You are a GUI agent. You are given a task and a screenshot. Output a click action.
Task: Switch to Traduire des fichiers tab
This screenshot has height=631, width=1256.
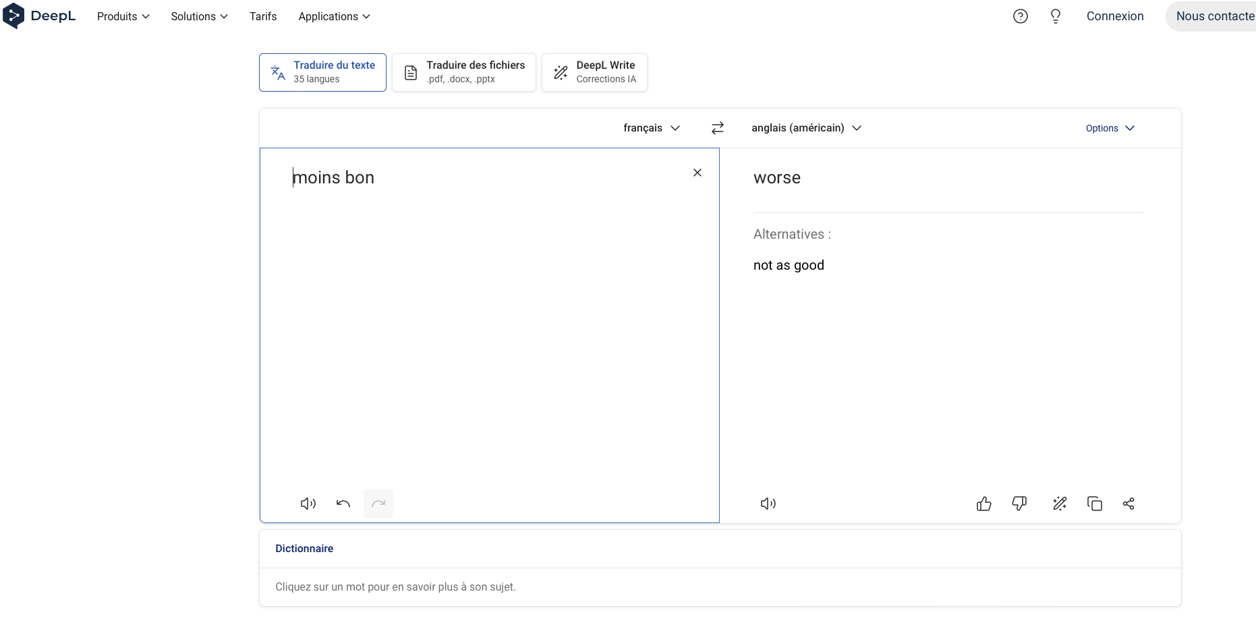click(464, 72)
